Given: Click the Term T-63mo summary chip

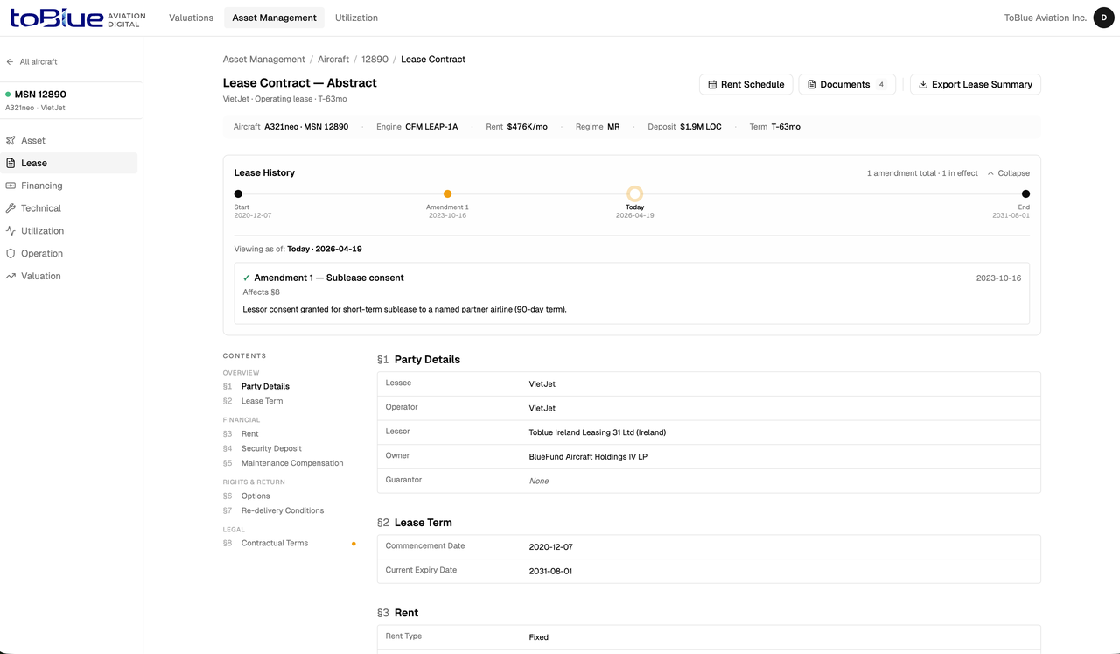Looking at the screenshot, I should pos(775,127).
